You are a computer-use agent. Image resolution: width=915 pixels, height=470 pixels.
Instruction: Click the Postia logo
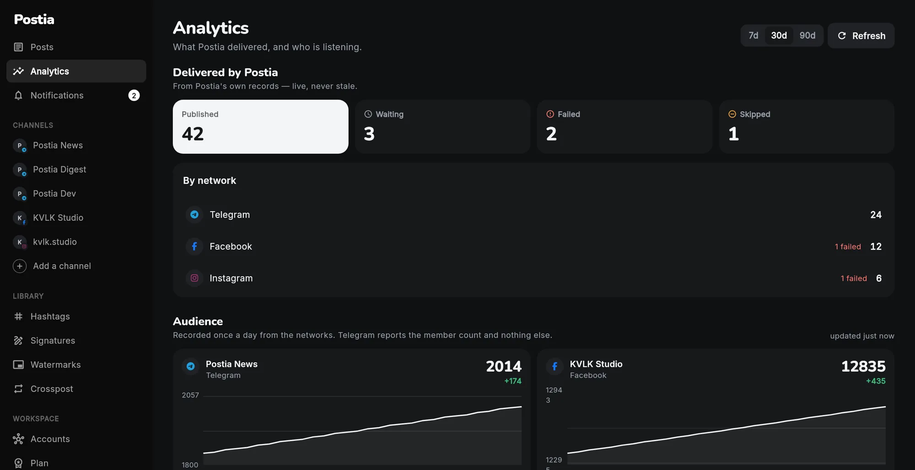click(34, 19)
